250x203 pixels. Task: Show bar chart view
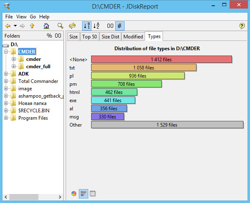[x=83, y=194]
